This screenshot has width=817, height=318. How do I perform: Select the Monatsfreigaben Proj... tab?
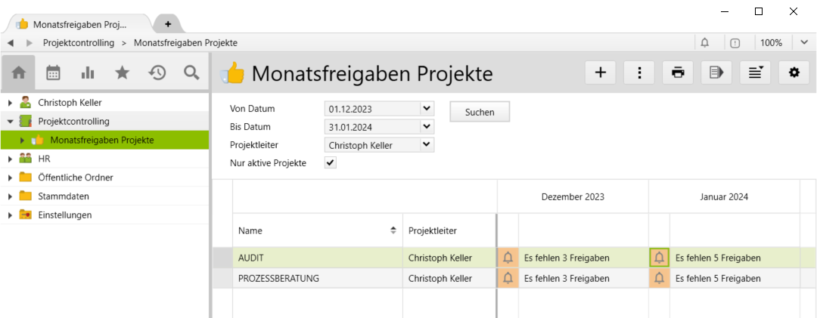[76, 24]
